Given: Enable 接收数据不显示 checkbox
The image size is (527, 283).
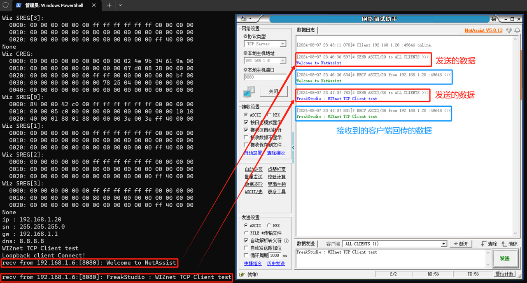Looking at the screenshot, I should 246,137.
